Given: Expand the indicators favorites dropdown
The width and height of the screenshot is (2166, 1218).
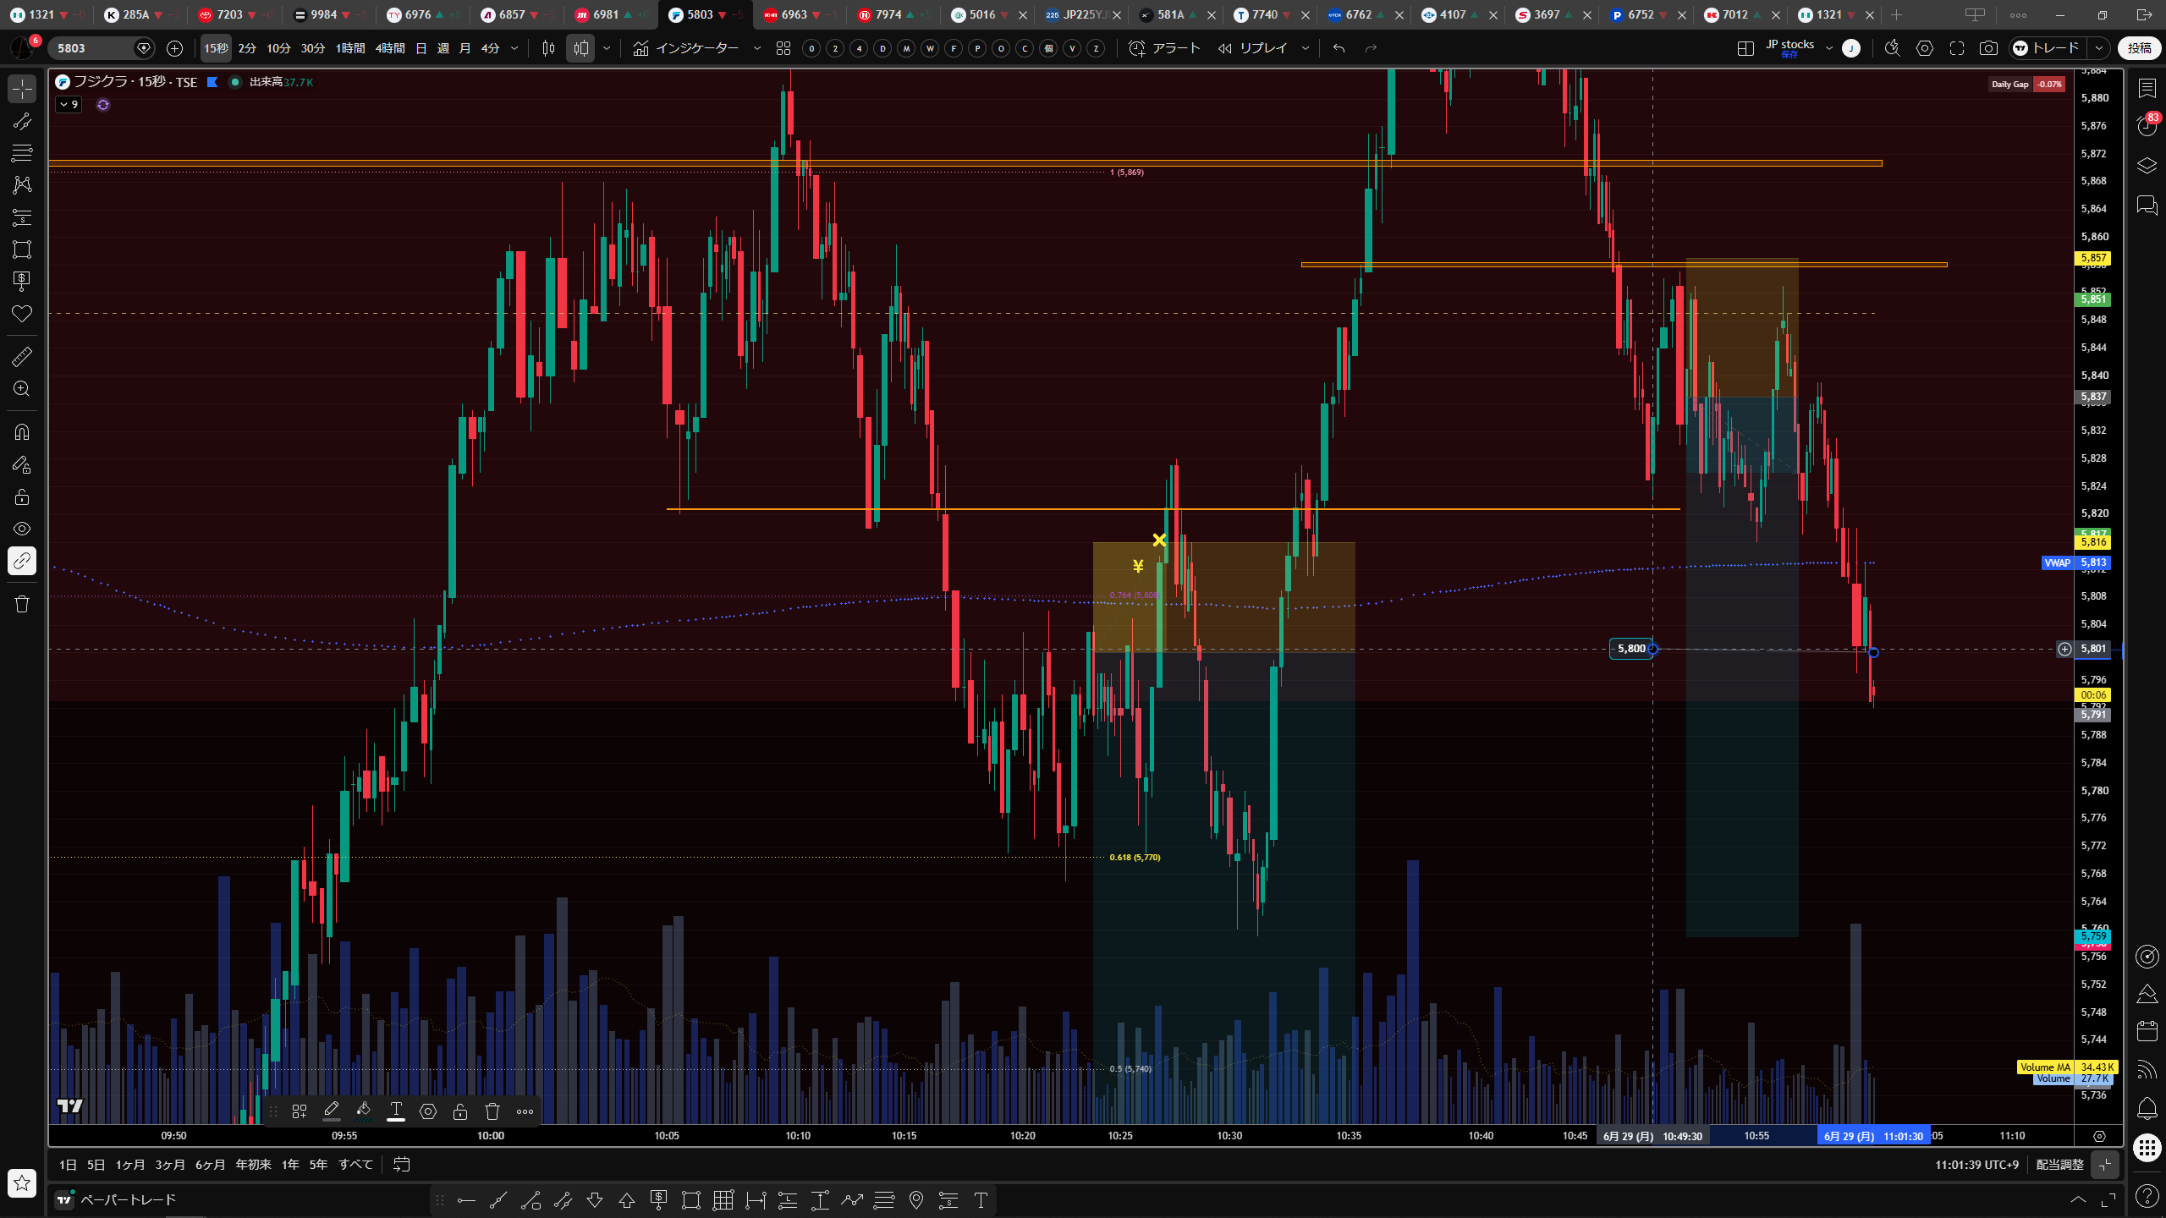Looking at the screenshot, I should pos(757,48).
